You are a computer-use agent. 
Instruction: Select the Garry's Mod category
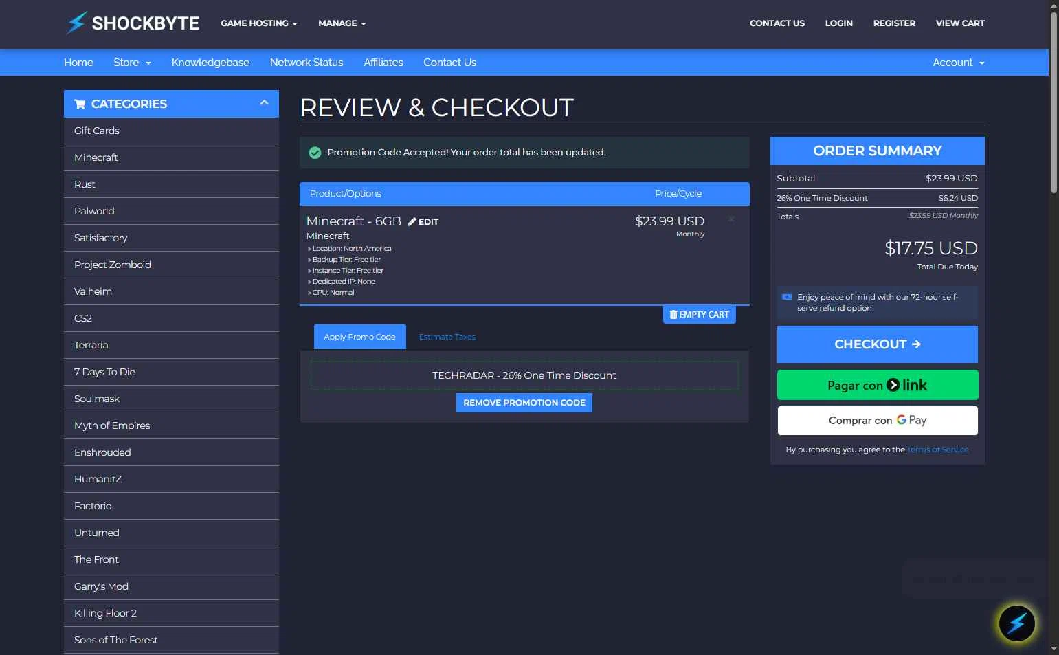[171, 586]
